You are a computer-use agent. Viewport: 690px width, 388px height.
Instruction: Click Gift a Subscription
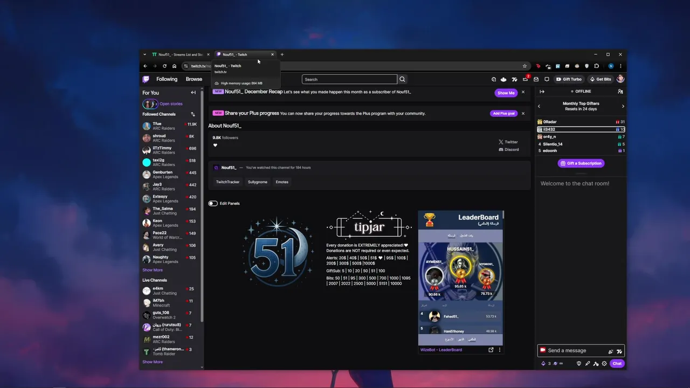(x=581, y=163)
